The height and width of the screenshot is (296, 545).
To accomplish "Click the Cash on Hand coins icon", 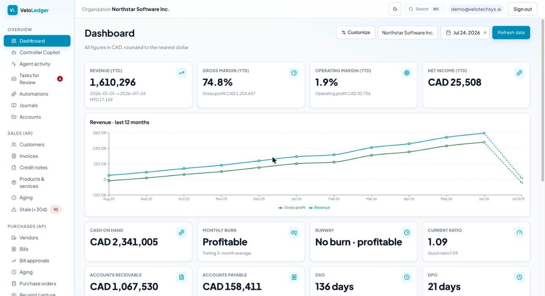I will [181, 232].
